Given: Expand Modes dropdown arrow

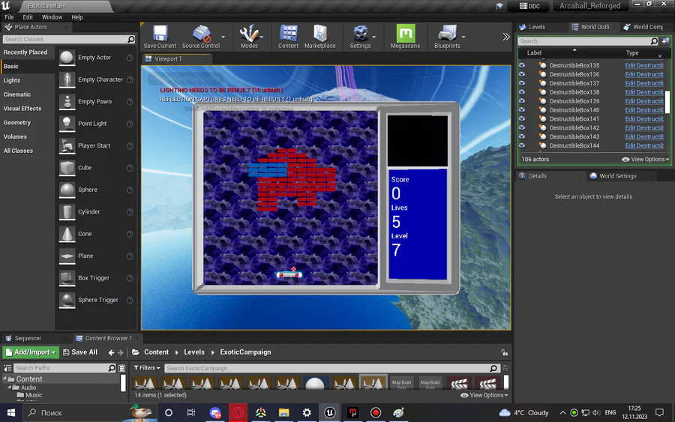Looking at the screenshot, I should click(x=262, y=37).
